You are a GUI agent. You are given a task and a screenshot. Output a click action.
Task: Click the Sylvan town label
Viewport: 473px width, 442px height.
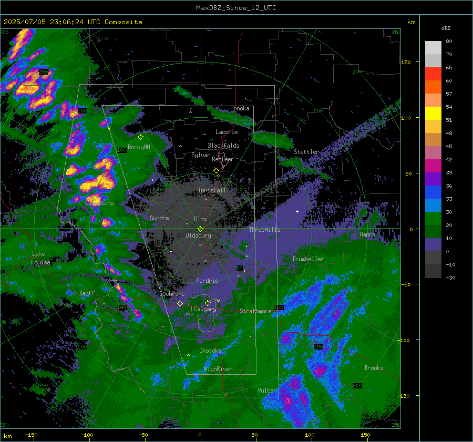[201, 155]
